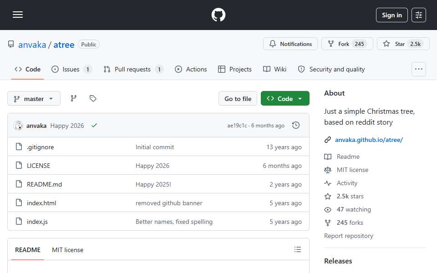The image size is (437, 273).
Task: Open the Issues tab
Action: click(x=71, y=69)
